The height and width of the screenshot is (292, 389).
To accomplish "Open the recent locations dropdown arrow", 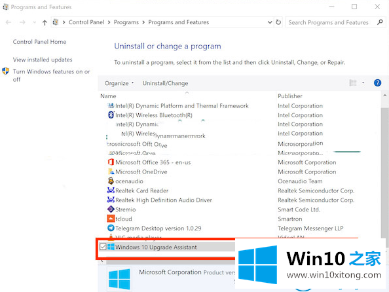I will click(x=35, y=22).
